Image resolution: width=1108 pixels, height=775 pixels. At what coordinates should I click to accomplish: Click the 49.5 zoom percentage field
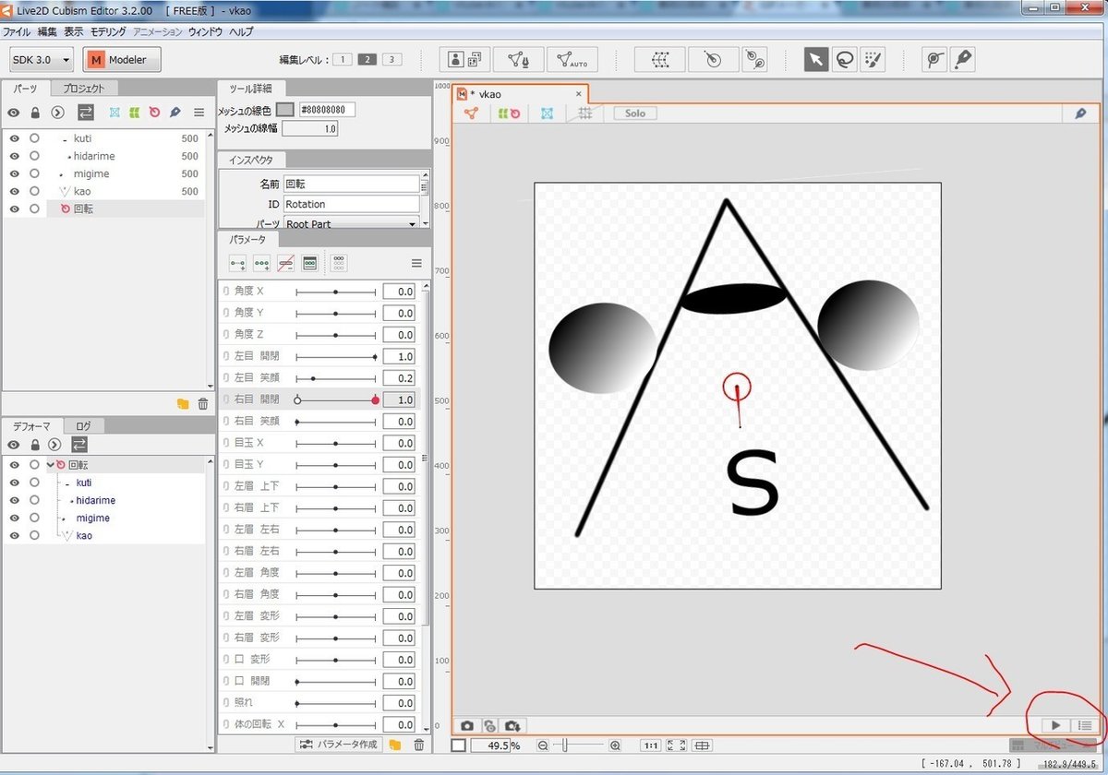(x=489, y=745)
